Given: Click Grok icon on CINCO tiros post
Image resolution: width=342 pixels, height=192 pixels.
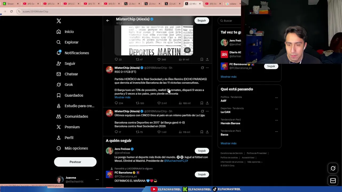Looking at the screenshot, I should (202, 111).
